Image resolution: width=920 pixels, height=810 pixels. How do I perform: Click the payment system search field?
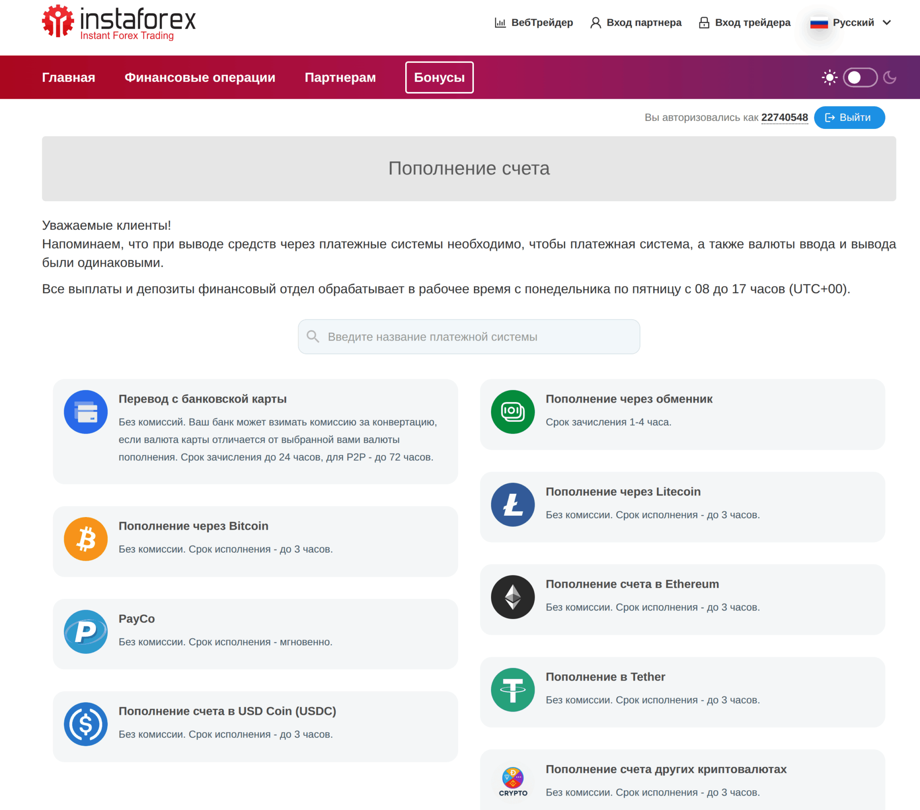pyautogui.click(x=469, y=337)
